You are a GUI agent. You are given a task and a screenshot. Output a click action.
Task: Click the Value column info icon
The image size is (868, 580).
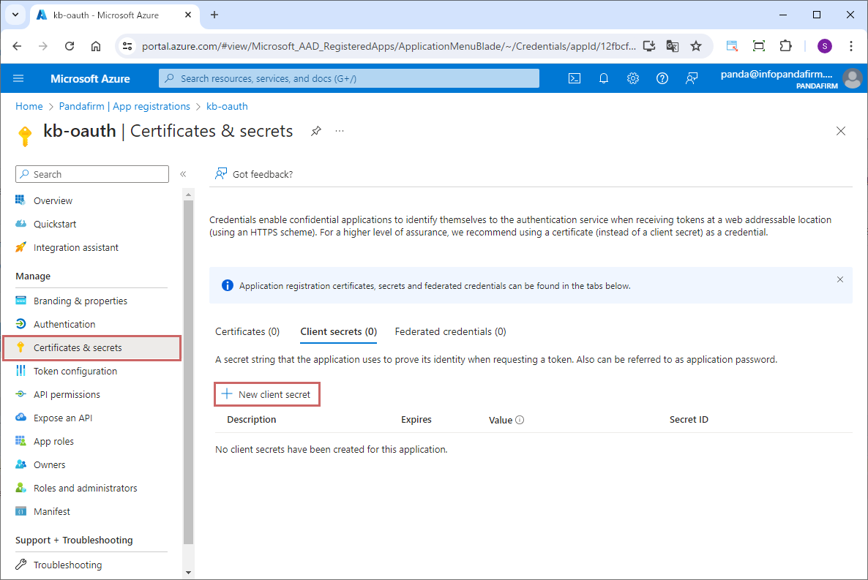click(520, 420)
